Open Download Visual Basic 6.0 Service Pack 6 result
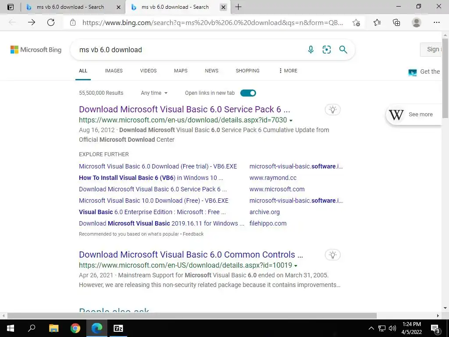The height and width of the screenshot is (337, 449). [185, 109]
